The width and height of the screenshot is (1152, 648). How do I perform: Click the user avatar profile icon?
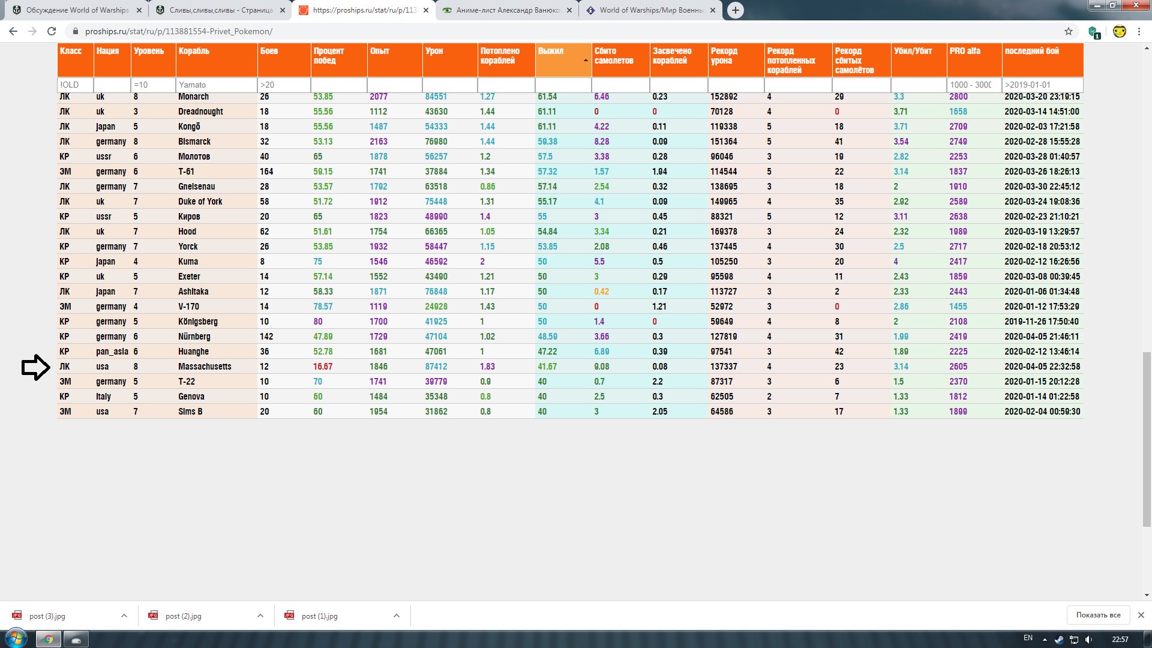(x=1119, y=31)
